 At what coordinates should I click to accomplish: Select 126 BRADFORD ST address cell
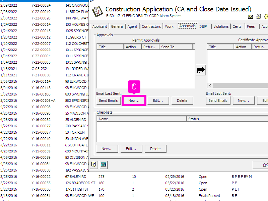(80, 183)
